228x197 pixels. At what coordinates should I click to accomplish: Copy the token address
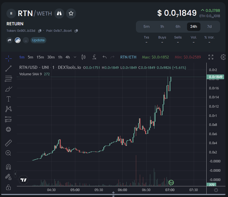pos(40,31)
